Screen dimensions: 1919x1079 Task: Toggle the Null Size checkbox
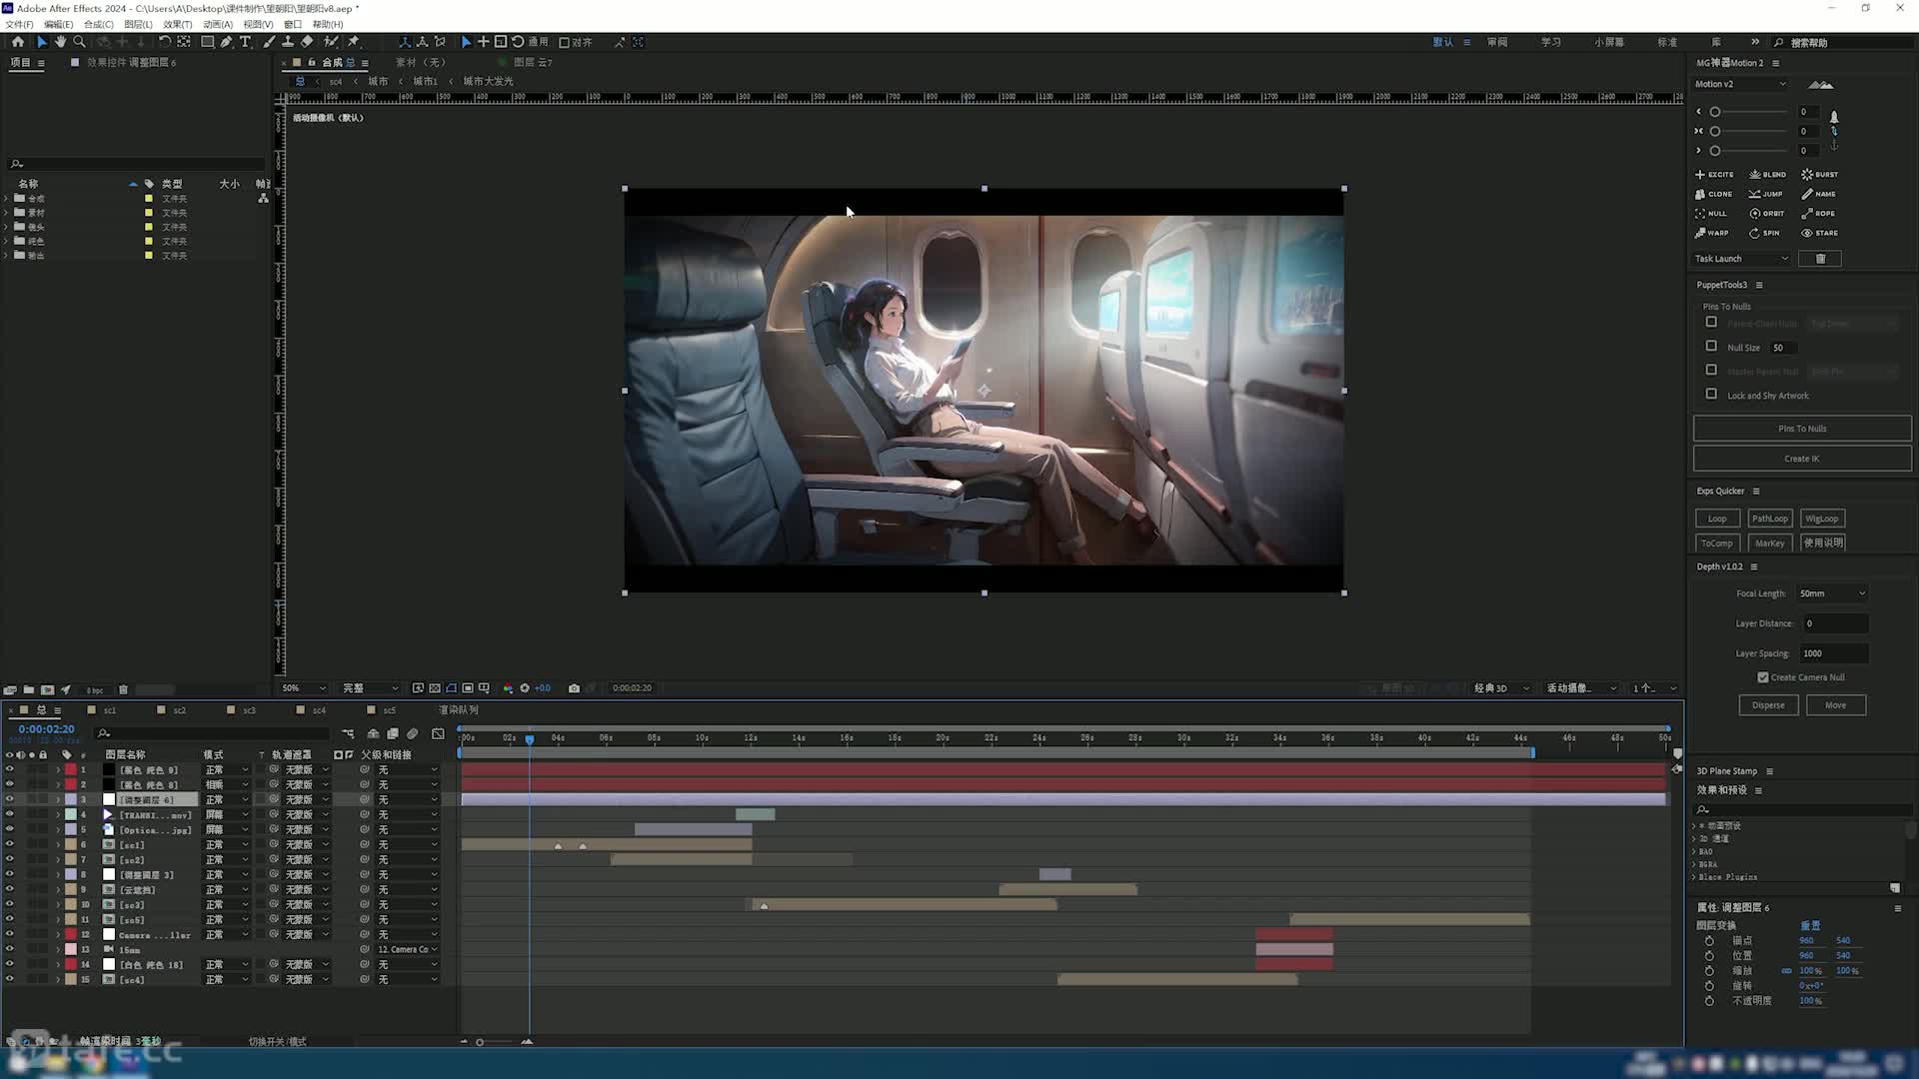tap(1711, 346)
